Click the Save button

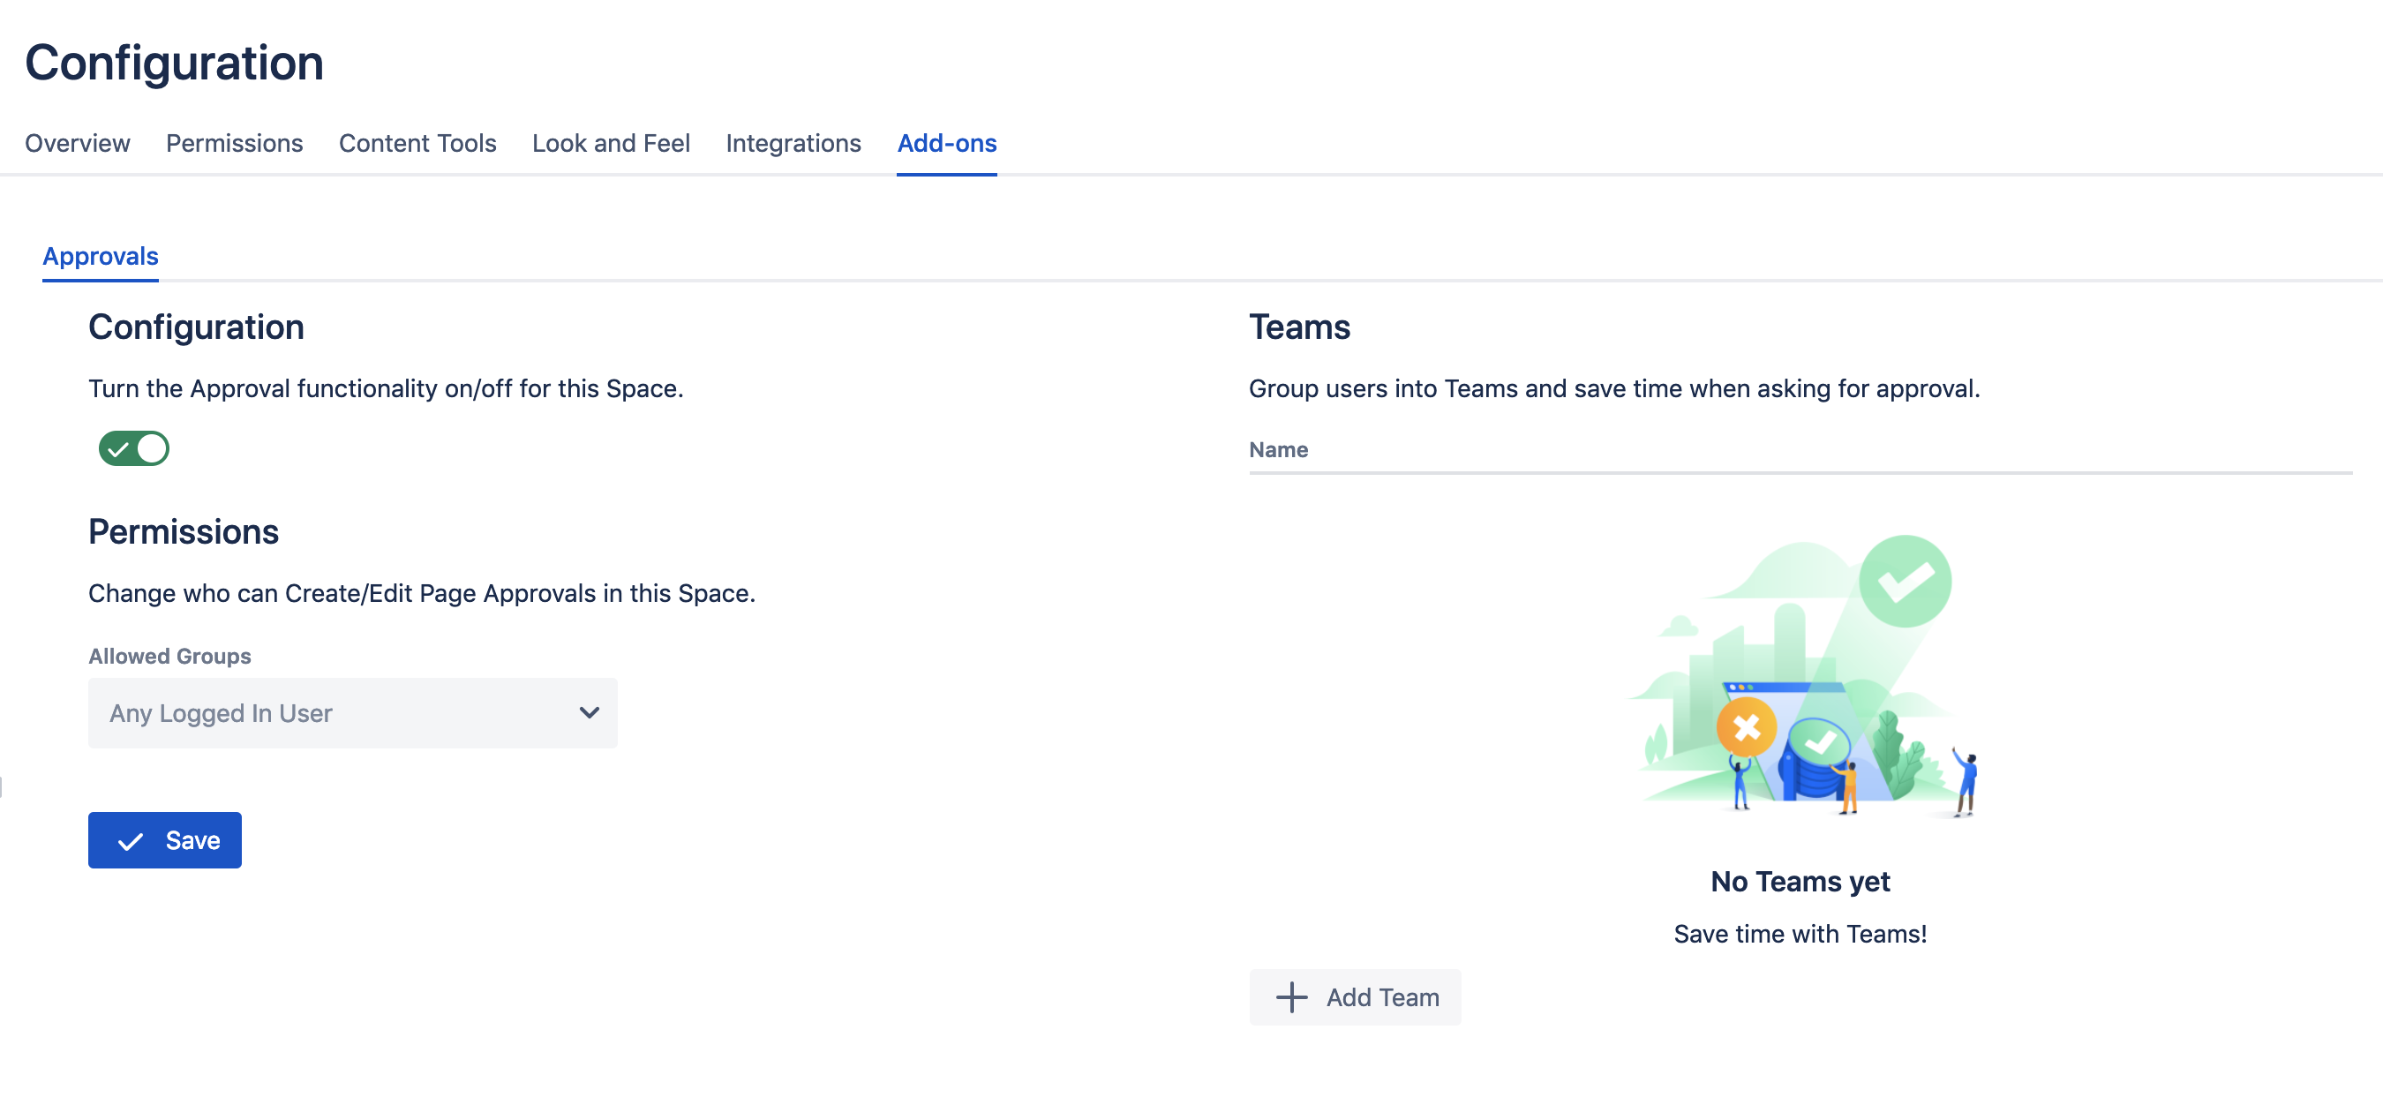tap(165, 839)
